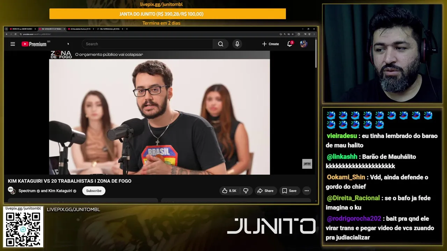Go forward with the browser forward arrow
Image resolution: width=447 pixels, height=251 pixels.
coord(11,34)
